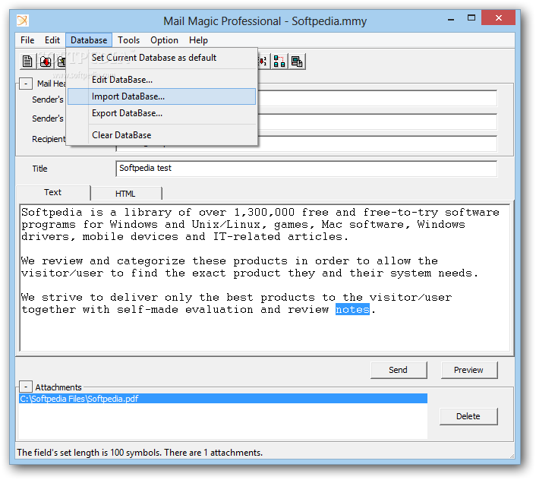Switch to the HTML tab
This screenshot has height=480, width=536.
125,194
